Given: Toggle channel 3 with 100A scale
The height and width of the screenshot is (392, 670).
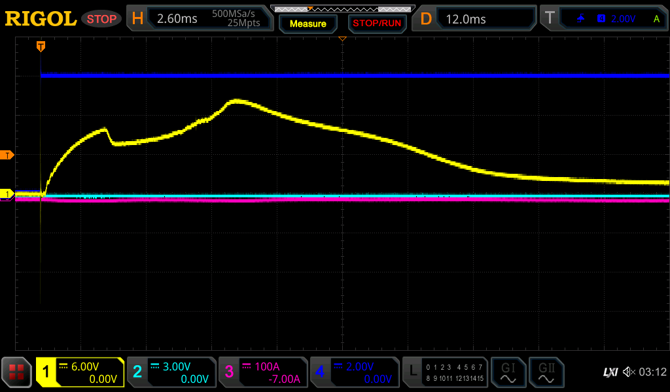Looking at the screenshot, I should pos(262,372).
